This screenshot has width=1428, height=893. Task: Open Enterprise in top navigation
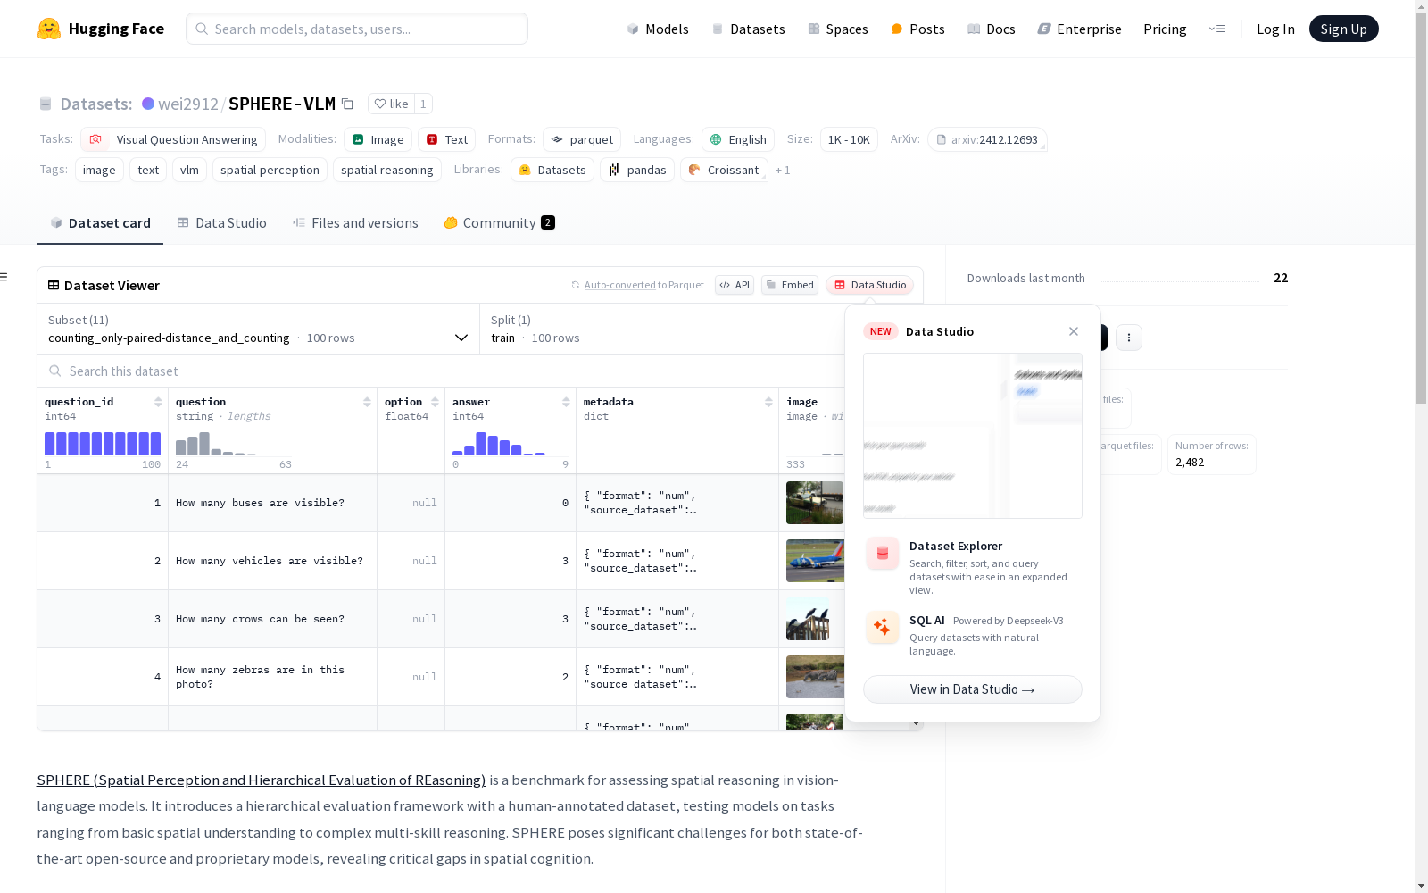click(x=1079, y=29)
